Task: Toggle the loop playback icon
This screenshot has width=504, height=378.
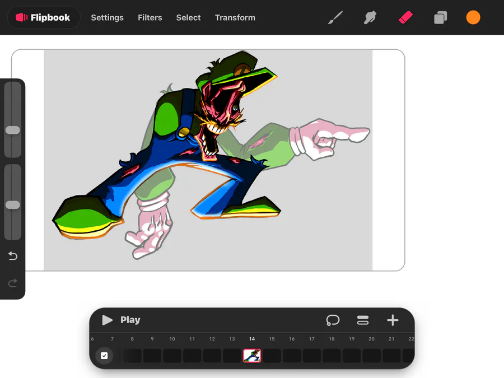Action: tap(333, 320)
